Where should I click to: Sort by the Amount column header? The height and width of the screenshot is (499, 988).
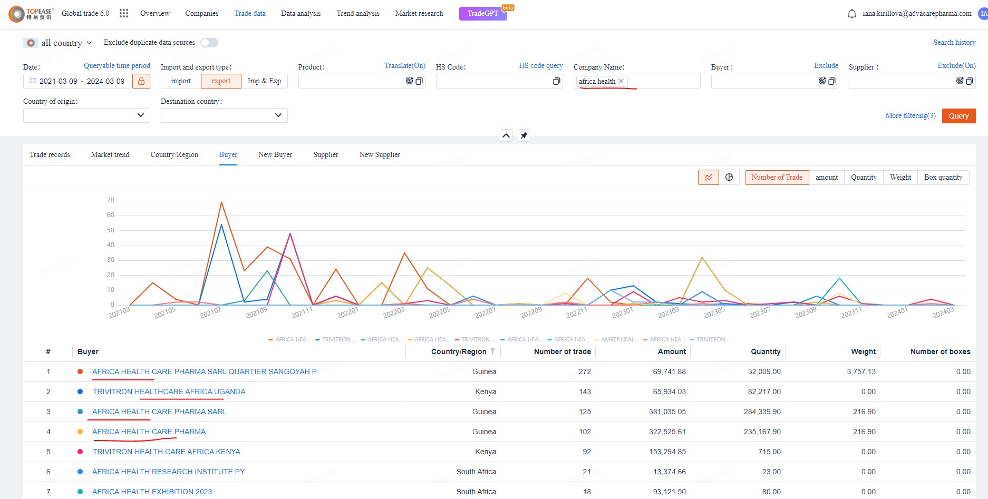click(x=672, y=351)
